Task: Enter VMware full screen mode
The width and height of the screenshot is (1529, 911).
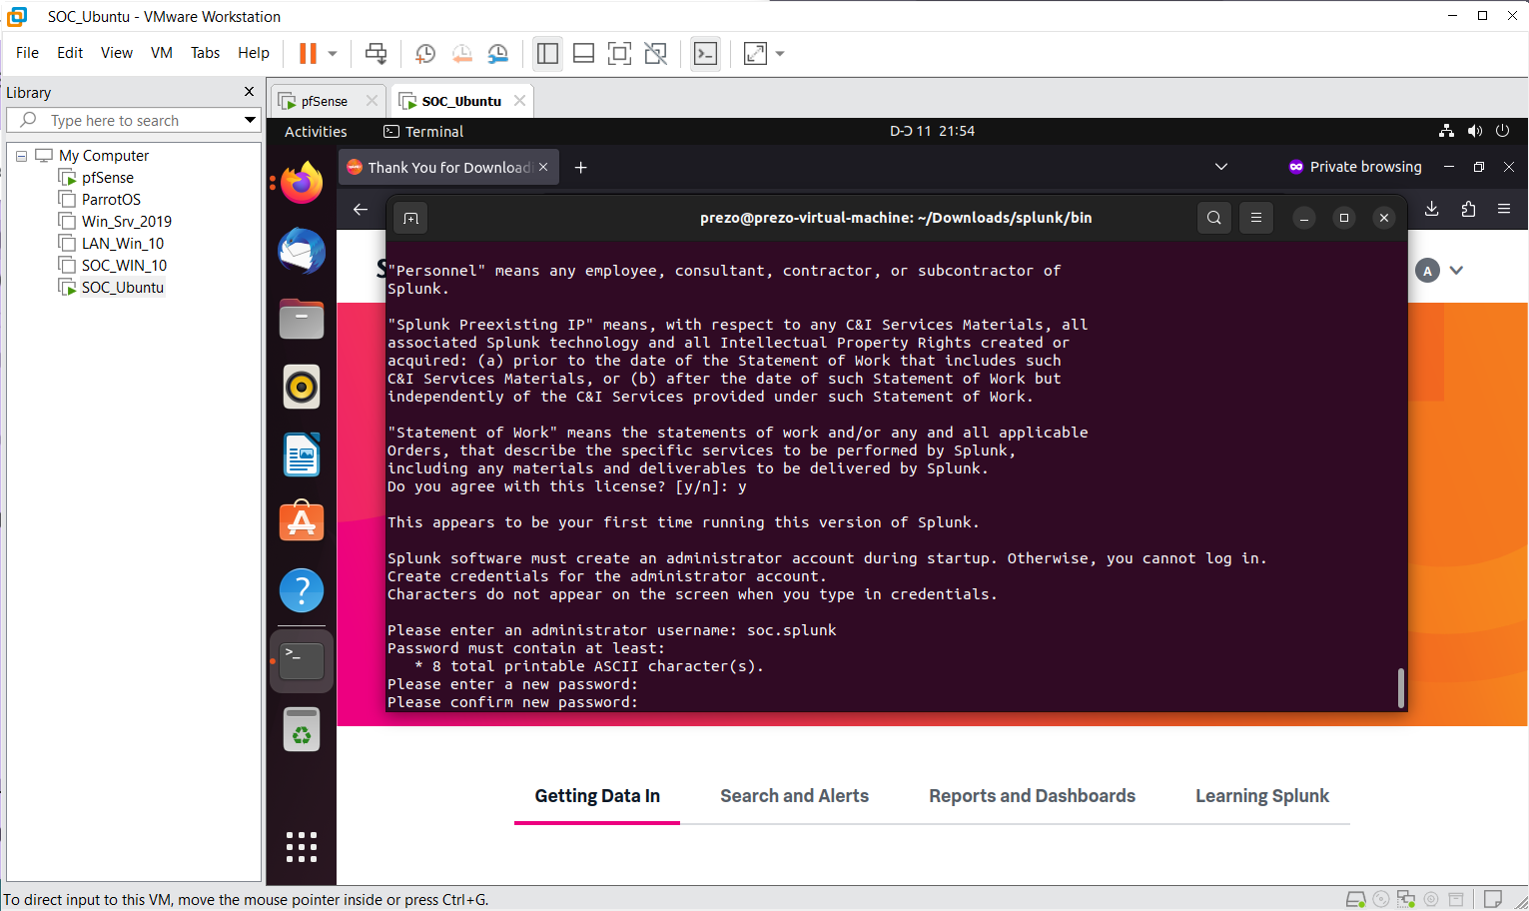Action: click(x=619, y=54)
